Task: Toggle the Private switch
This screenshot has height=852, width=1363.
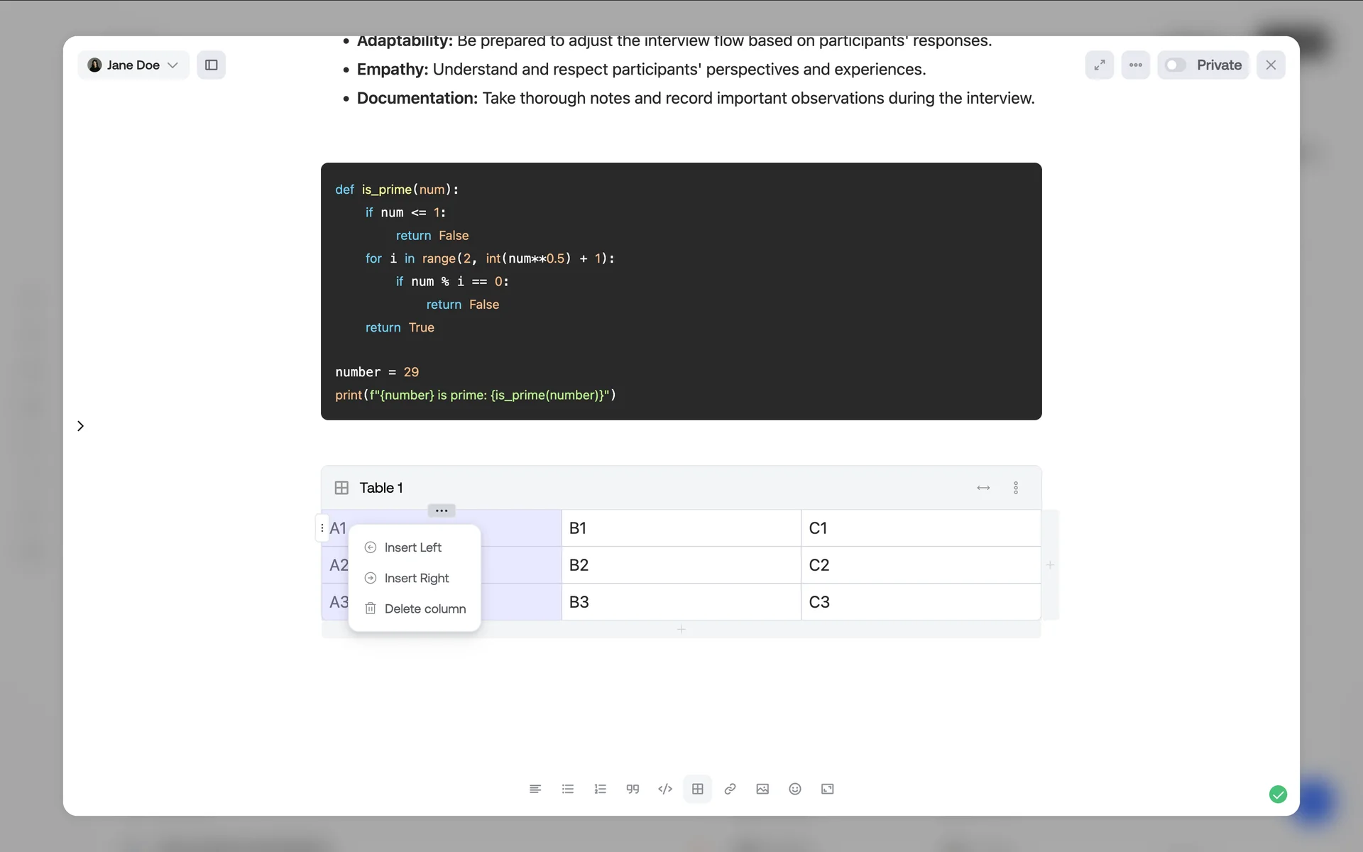Action: coord(1176,65)
